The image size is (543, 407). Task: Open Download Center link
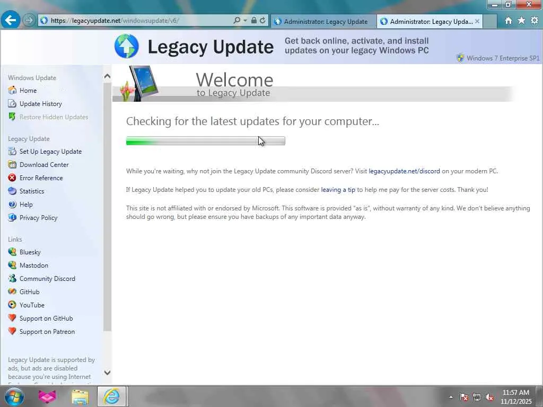(44, 165)
